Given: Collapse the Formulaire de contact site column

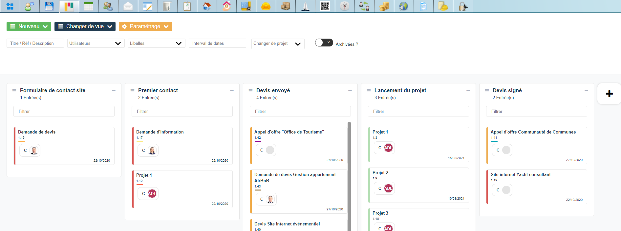Looking at the screenshot, I should point(114,91).
